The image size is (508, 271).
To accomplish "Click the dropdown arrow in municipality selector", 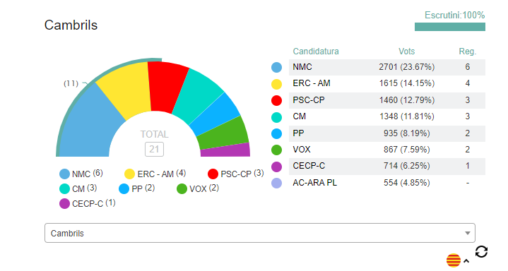I will pos(467,233).
